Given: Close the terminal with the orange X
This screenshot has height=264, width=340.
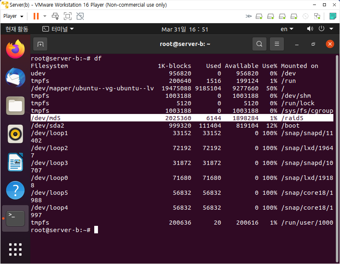Looking at the screenshot, I should pos(330,44).
